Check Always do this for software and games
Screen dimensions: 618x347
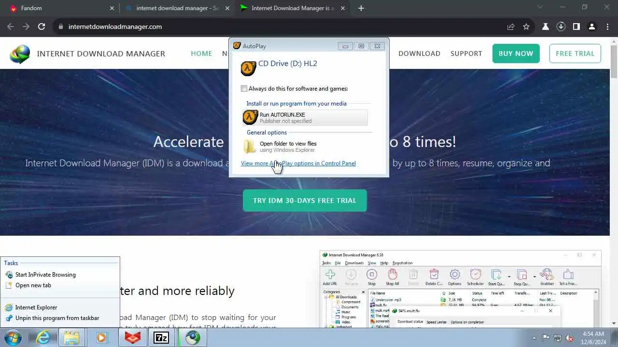[x=244, y=89]
